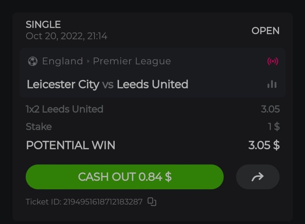Tap the POTENTIAL WIN label

click(71, 145)
